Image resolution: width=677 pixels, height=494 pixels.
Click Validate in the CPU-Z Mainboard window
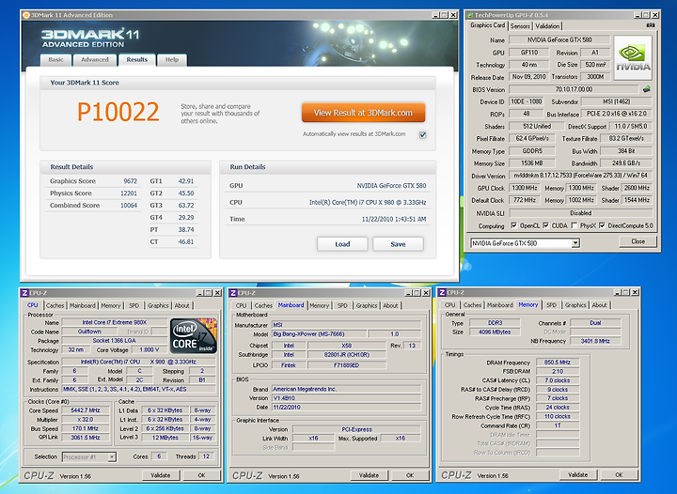coord(369,475)
